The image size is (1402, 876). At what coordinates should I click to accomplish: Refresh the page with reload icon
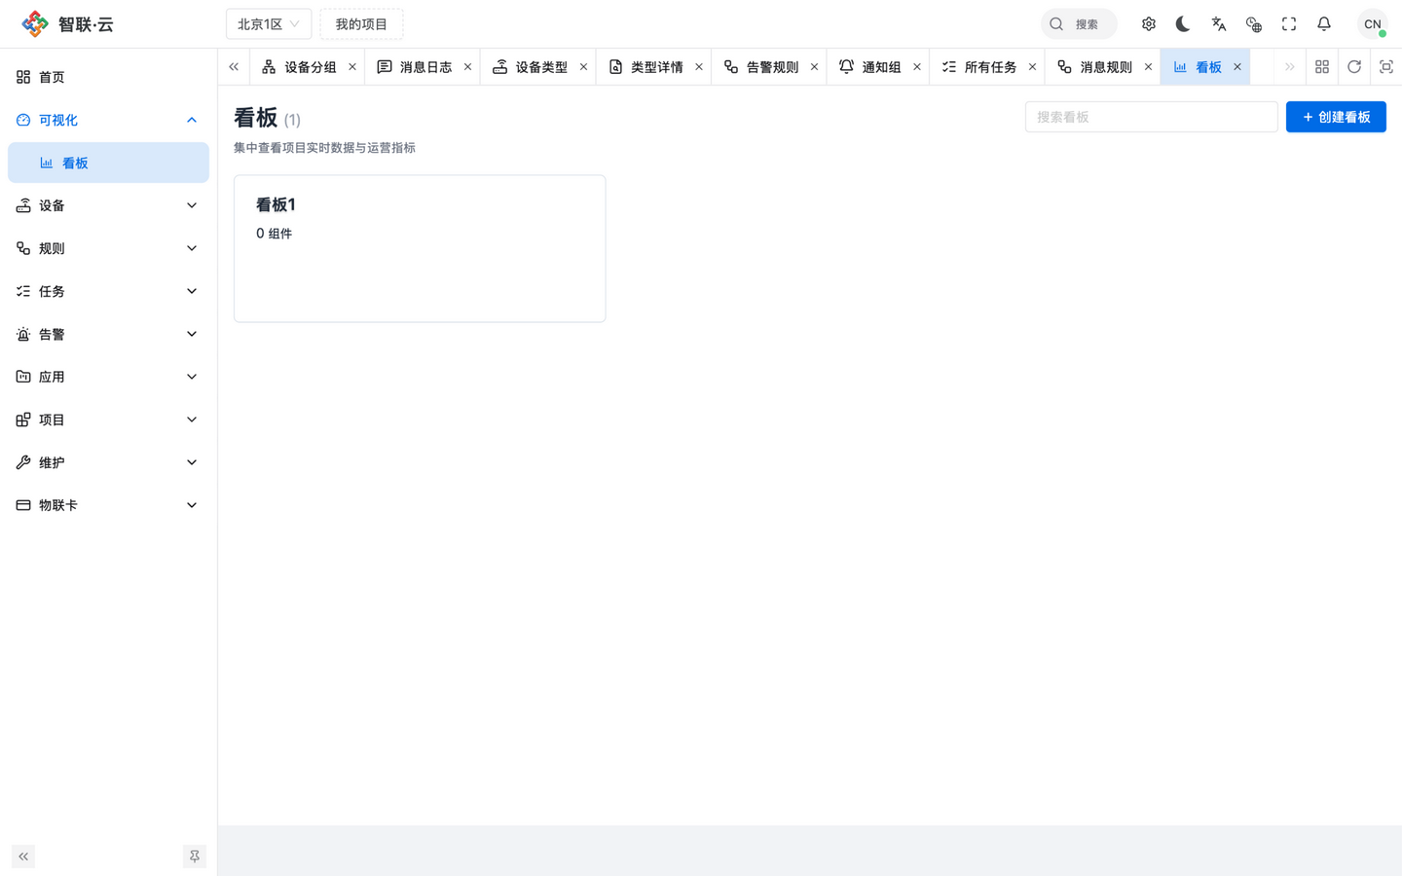click(x=1354, y=67)
